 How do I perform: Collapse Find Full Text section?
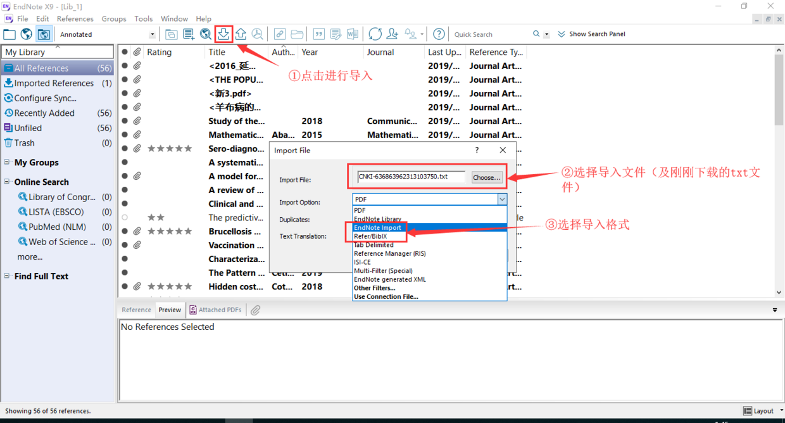coord(7,276)
